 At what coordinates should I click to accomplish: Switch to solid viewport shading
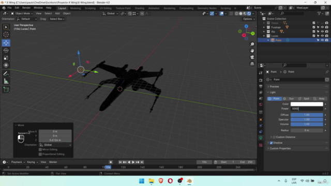click(240, 13)
